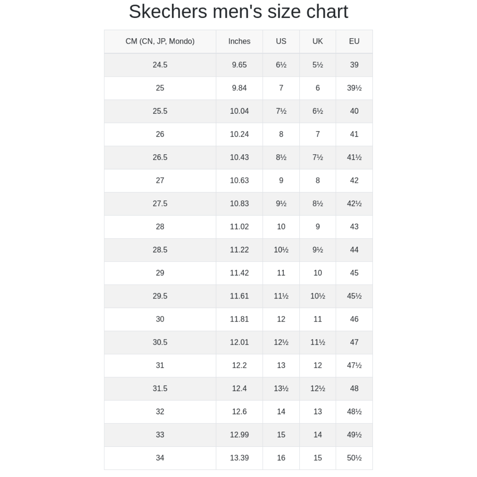Click the UK column header
This screenshot has height=477, width=477.
[318, 41]
